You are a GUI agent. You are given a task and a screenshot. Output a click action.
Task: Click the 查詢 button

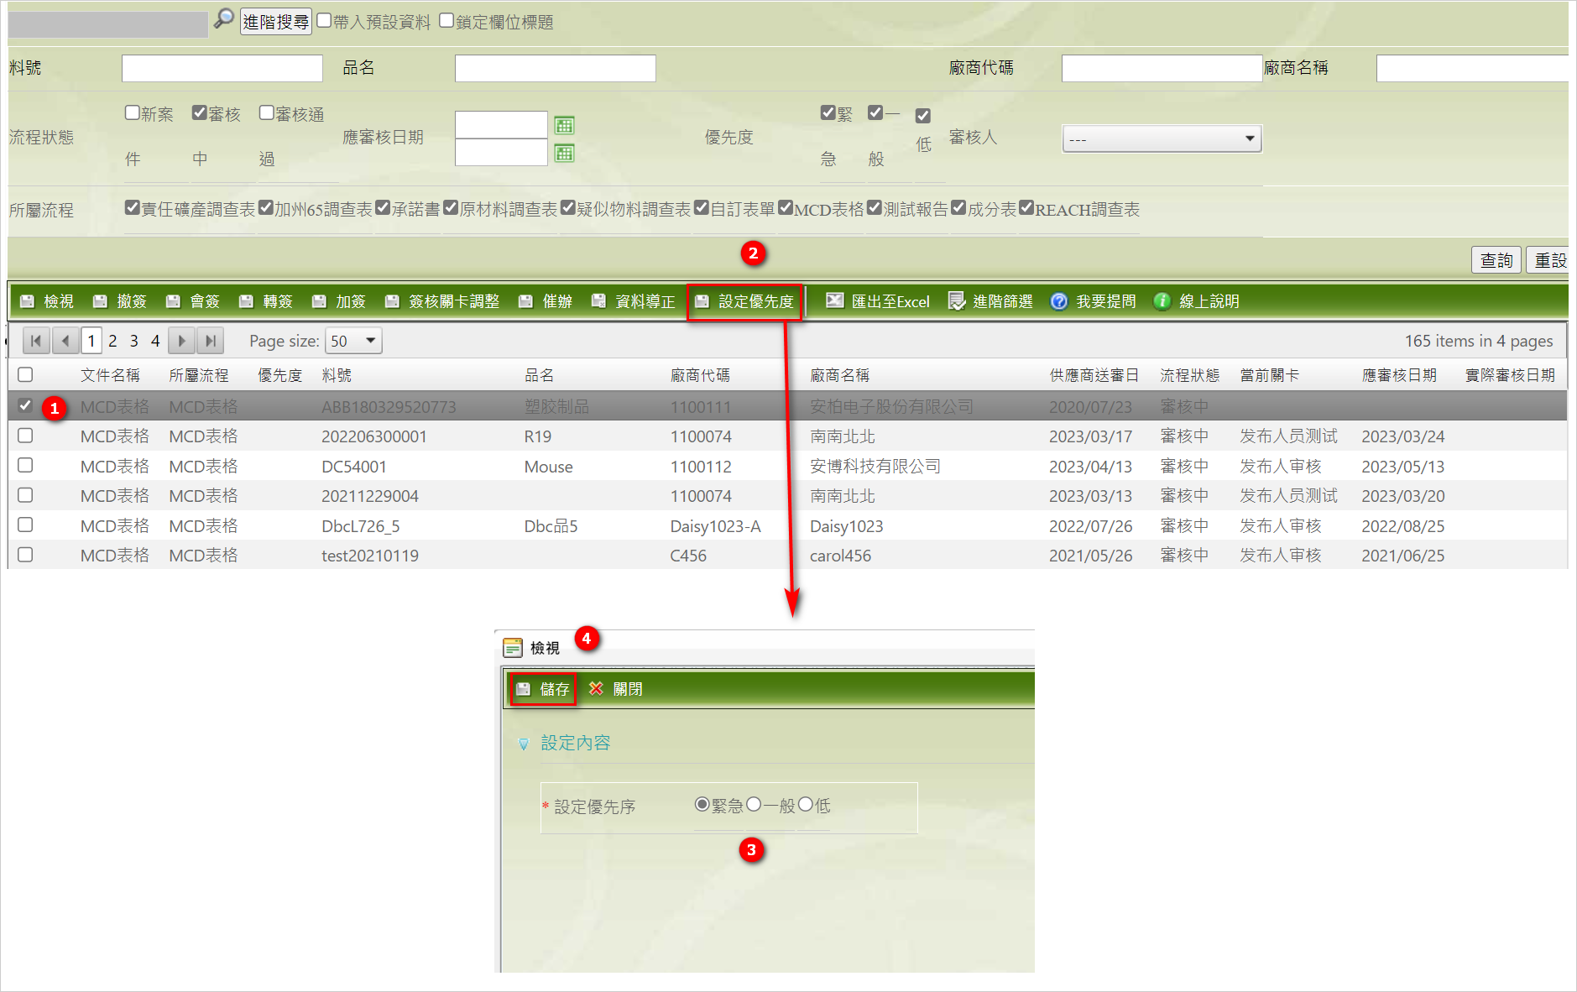[1496, 260]
